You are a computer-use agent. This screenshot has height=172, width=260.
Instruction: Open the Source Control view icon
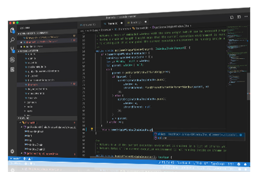pos(13,50)
